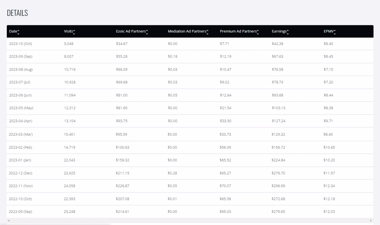The image size is (380, 225).
Task: Select the 2023-01 (Jan) date cell
Action: click(20, 160)
